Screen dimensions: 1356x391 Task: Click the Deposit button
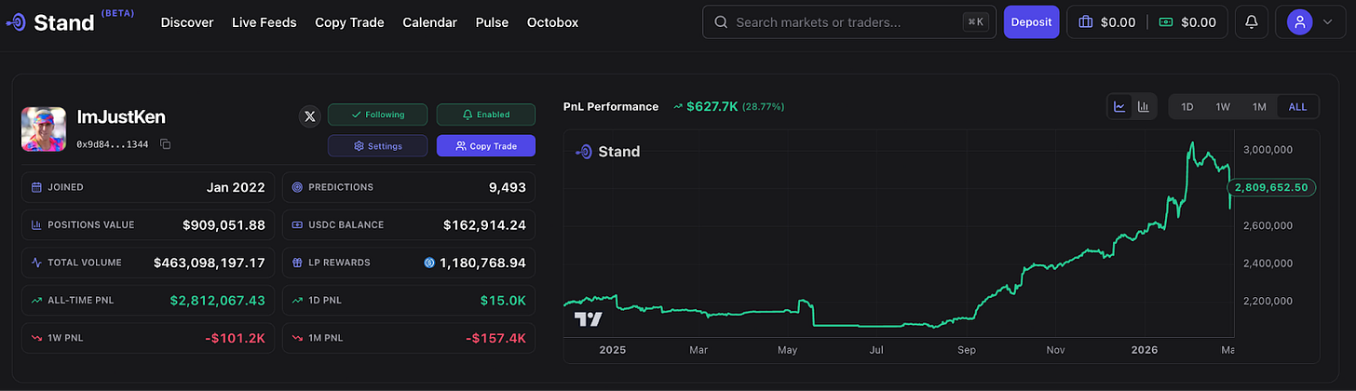(x=1031, y=22)
